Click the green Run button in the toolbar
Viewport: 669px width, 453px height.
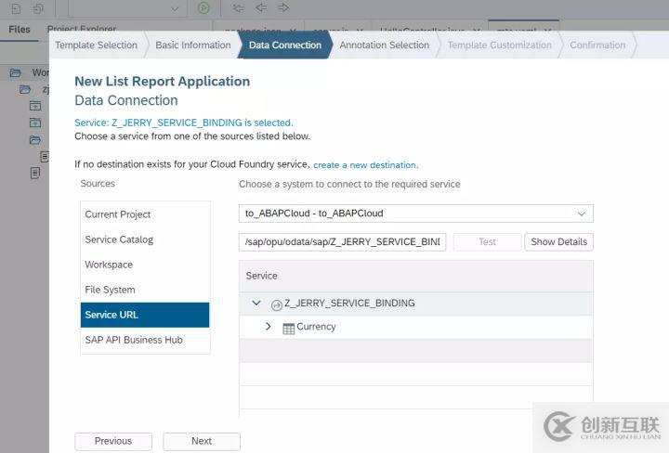point(203,7)
